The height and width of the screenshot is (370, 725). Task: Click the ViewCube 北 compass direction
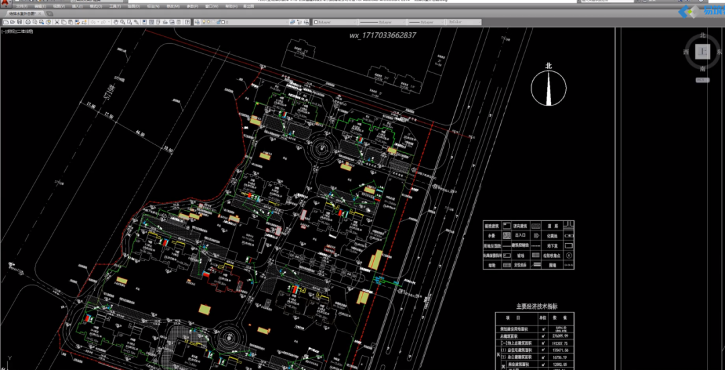tap(702, 36)
